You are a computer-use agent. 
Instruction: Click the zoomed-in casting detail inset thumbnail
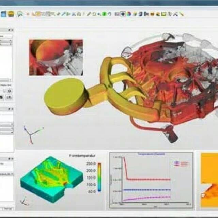click(x=56, y=58)
